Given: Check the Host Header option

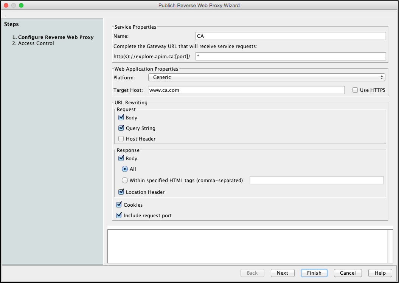Looking at the screenshot, I should click(121, 139).
